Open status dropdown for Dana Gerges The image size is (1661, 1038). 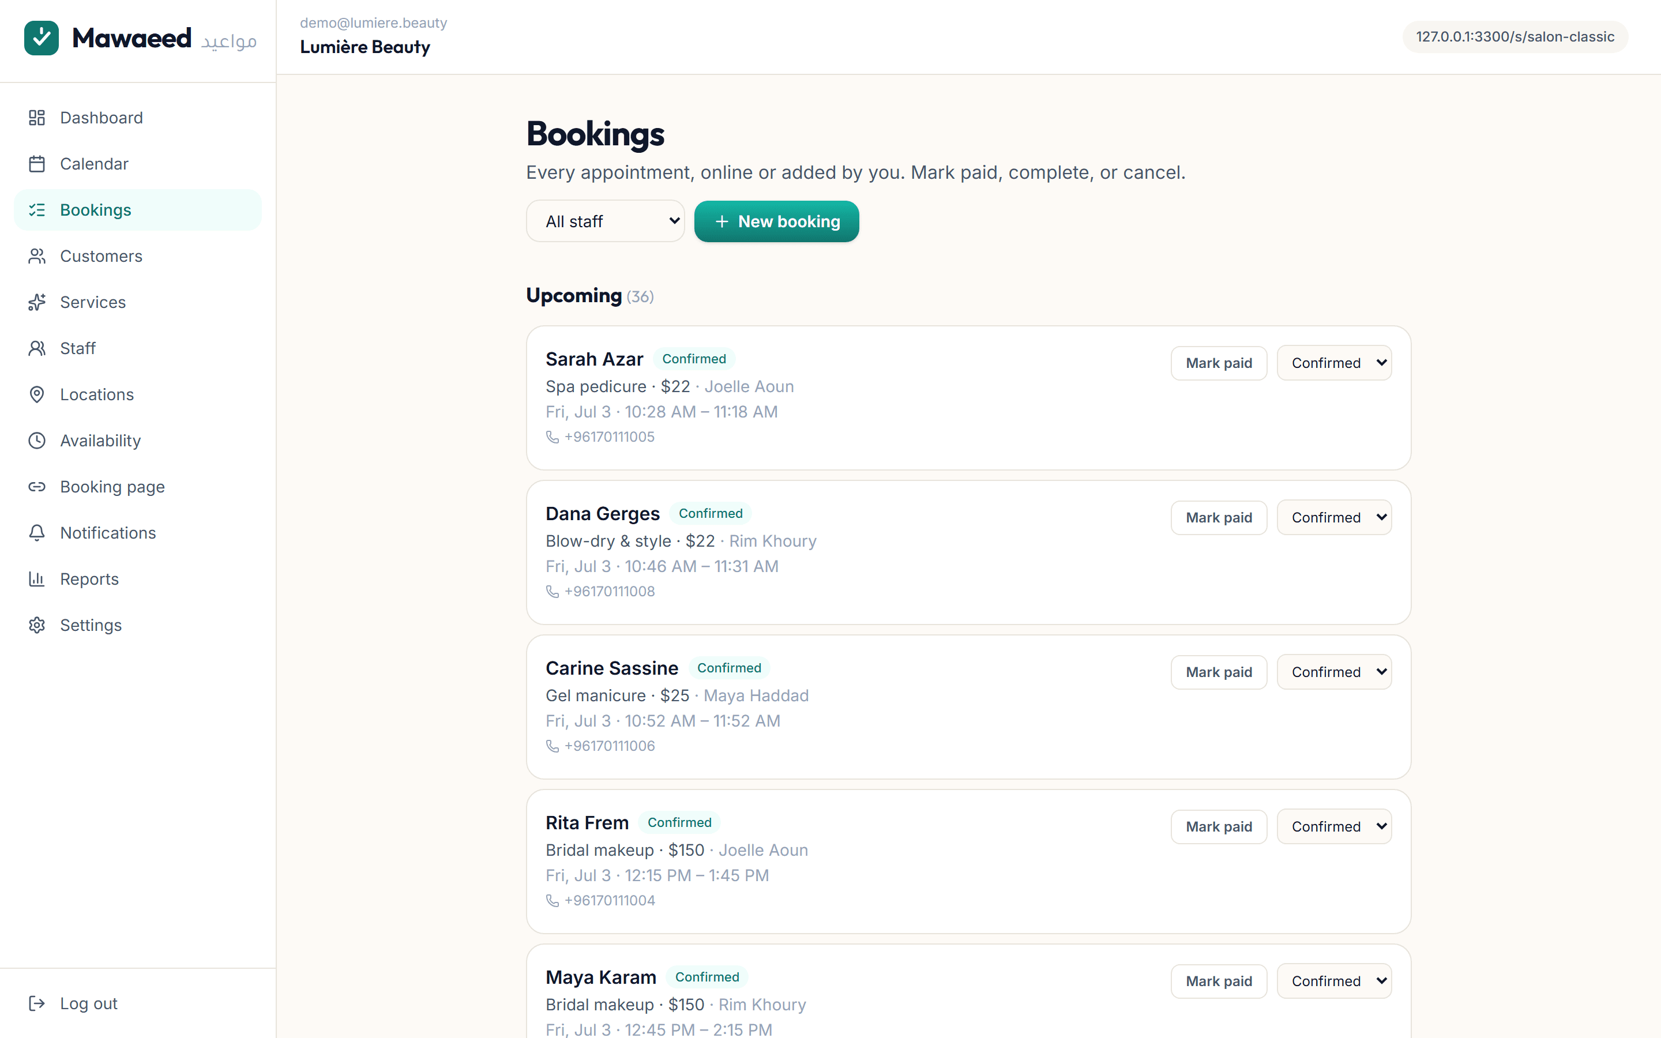point(1333,517)
